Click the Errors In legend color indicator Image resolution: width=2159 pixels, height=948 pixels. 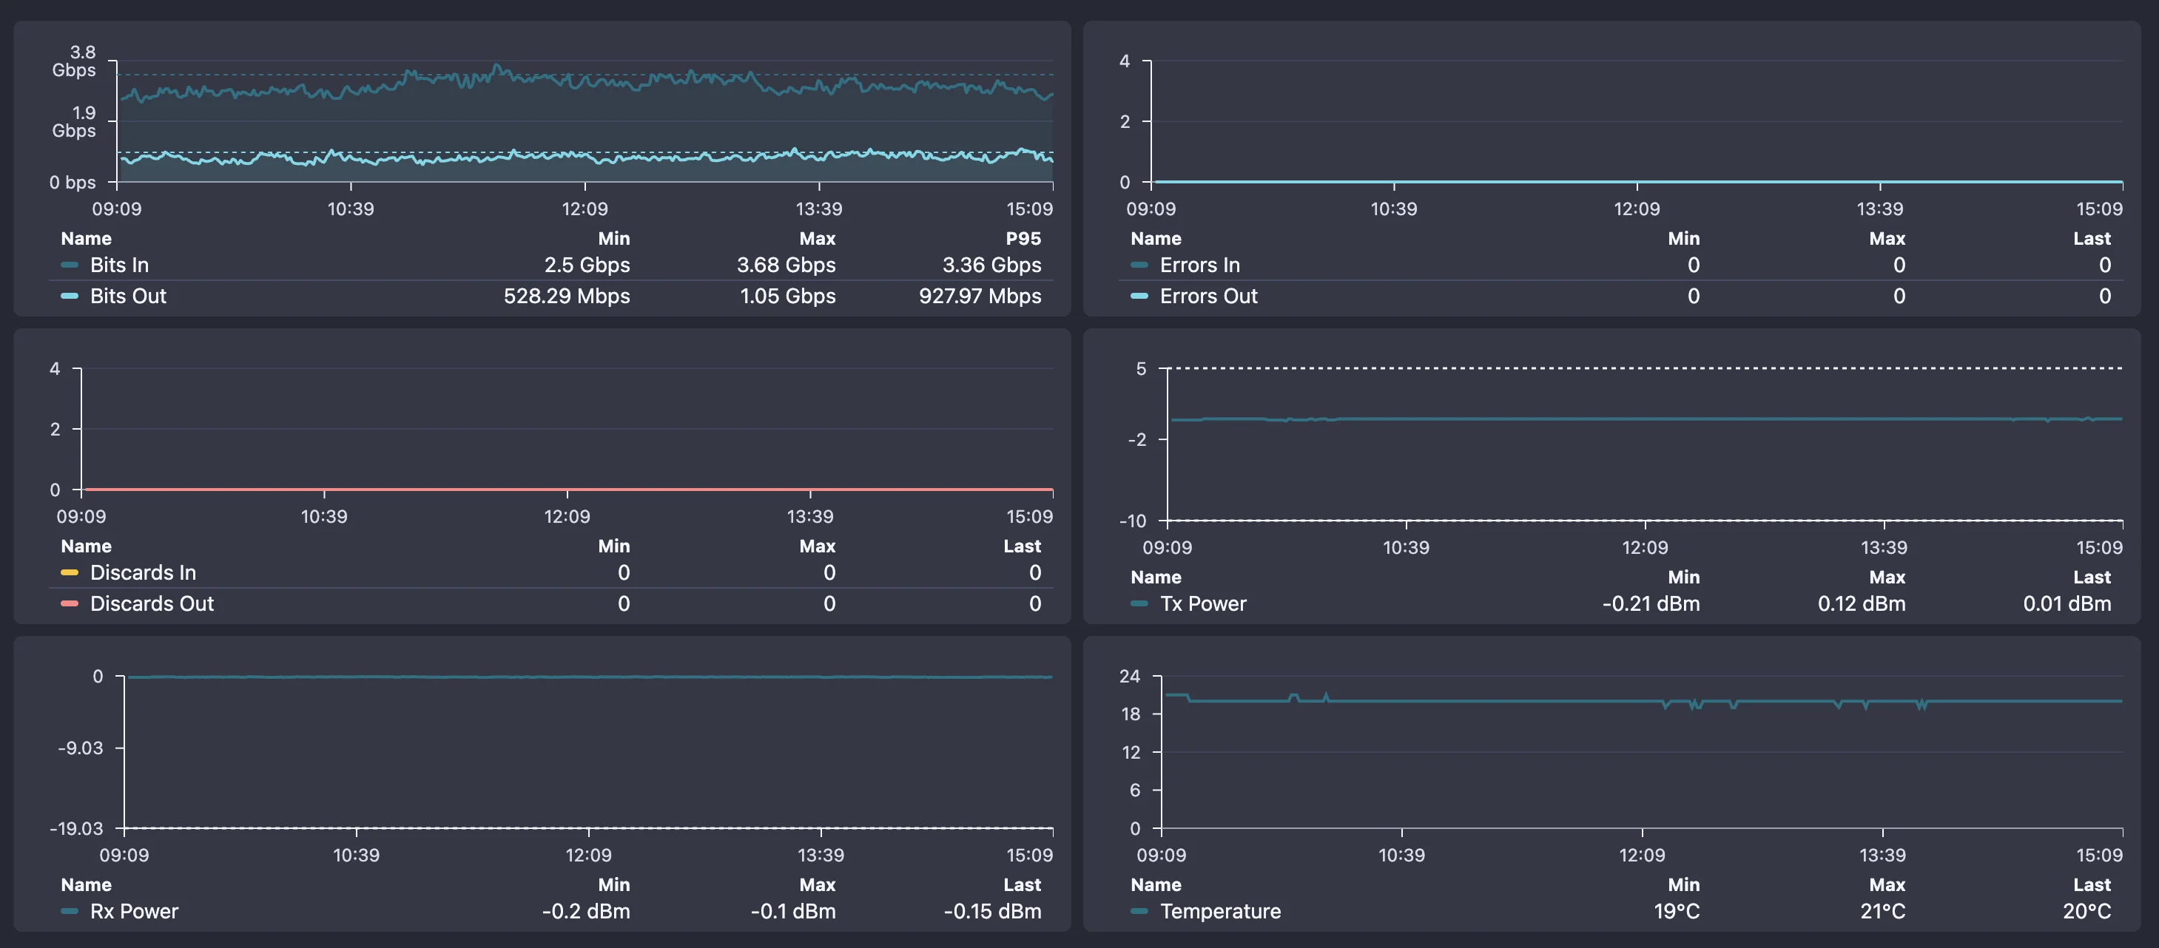coord(1139,265)
